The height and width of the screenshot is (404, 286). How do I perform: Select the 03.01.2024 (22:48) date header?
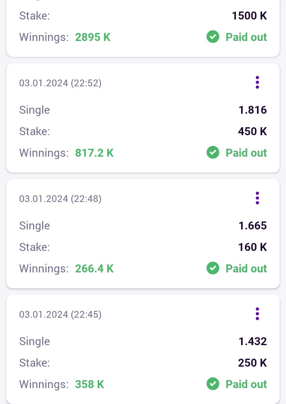click(60, 199)
